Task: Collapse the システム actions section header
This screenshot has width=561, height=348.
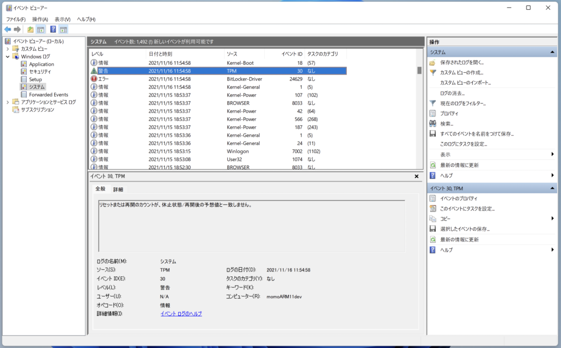Action: click(552, 52)
